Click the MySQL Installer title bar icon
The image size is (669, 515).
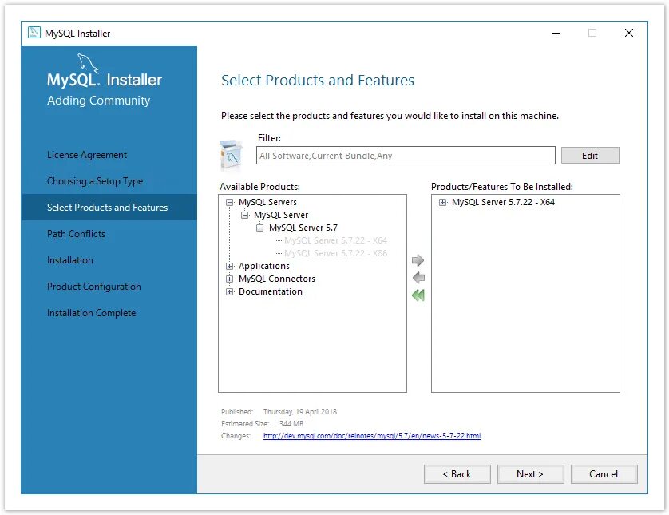(x=34, y=33)
